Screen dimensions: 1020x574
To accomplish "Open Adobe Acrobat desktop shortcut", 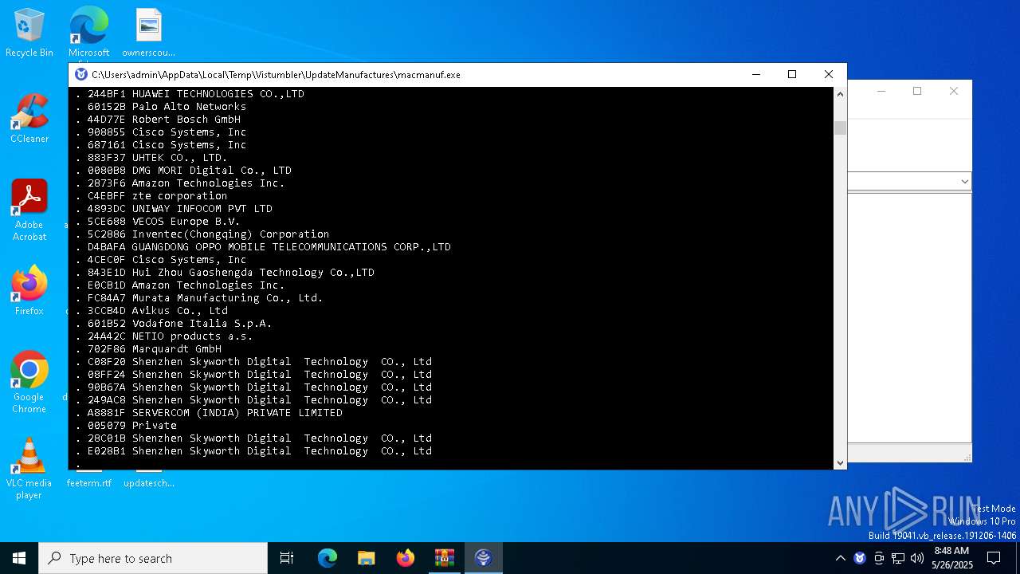I will (29, 210).
